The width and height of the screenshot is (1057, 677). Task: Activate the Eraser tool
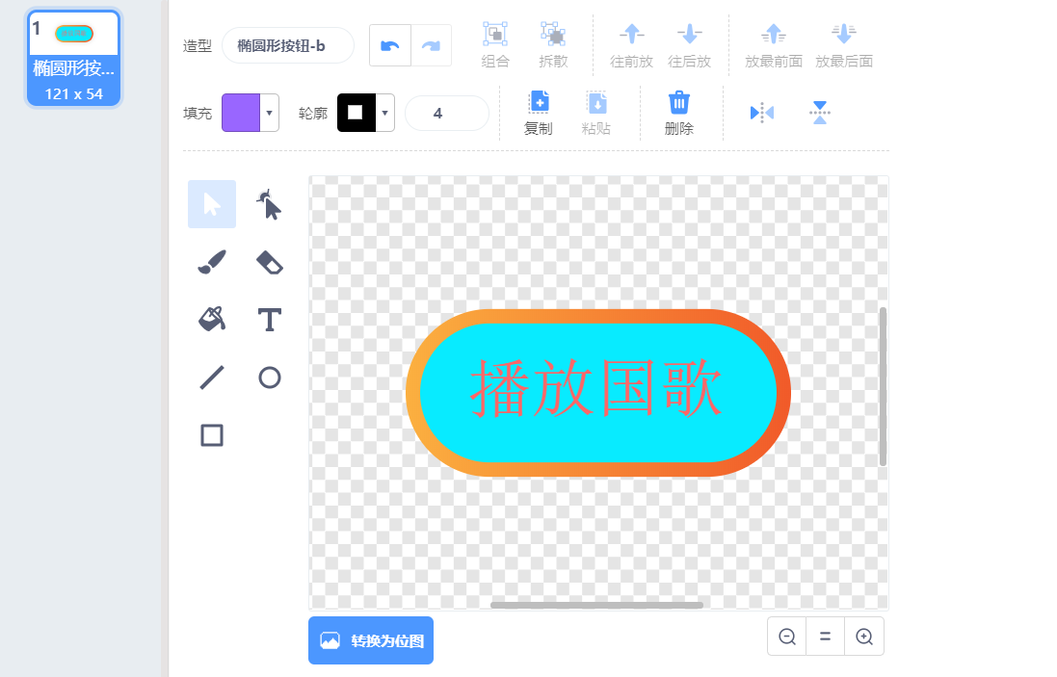tap(270, 262)
